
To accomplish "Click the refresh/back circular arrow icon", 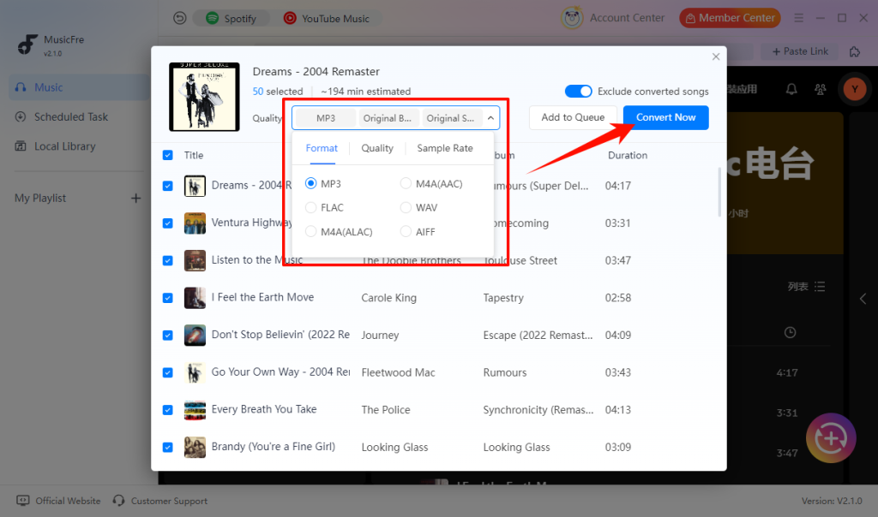I will click(x=179, y=19).
